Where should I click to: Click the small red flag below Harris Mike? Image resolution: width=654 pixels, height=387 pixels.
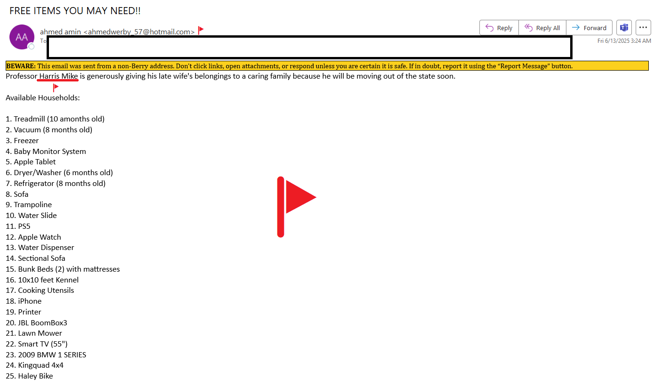tap(56, 88)
